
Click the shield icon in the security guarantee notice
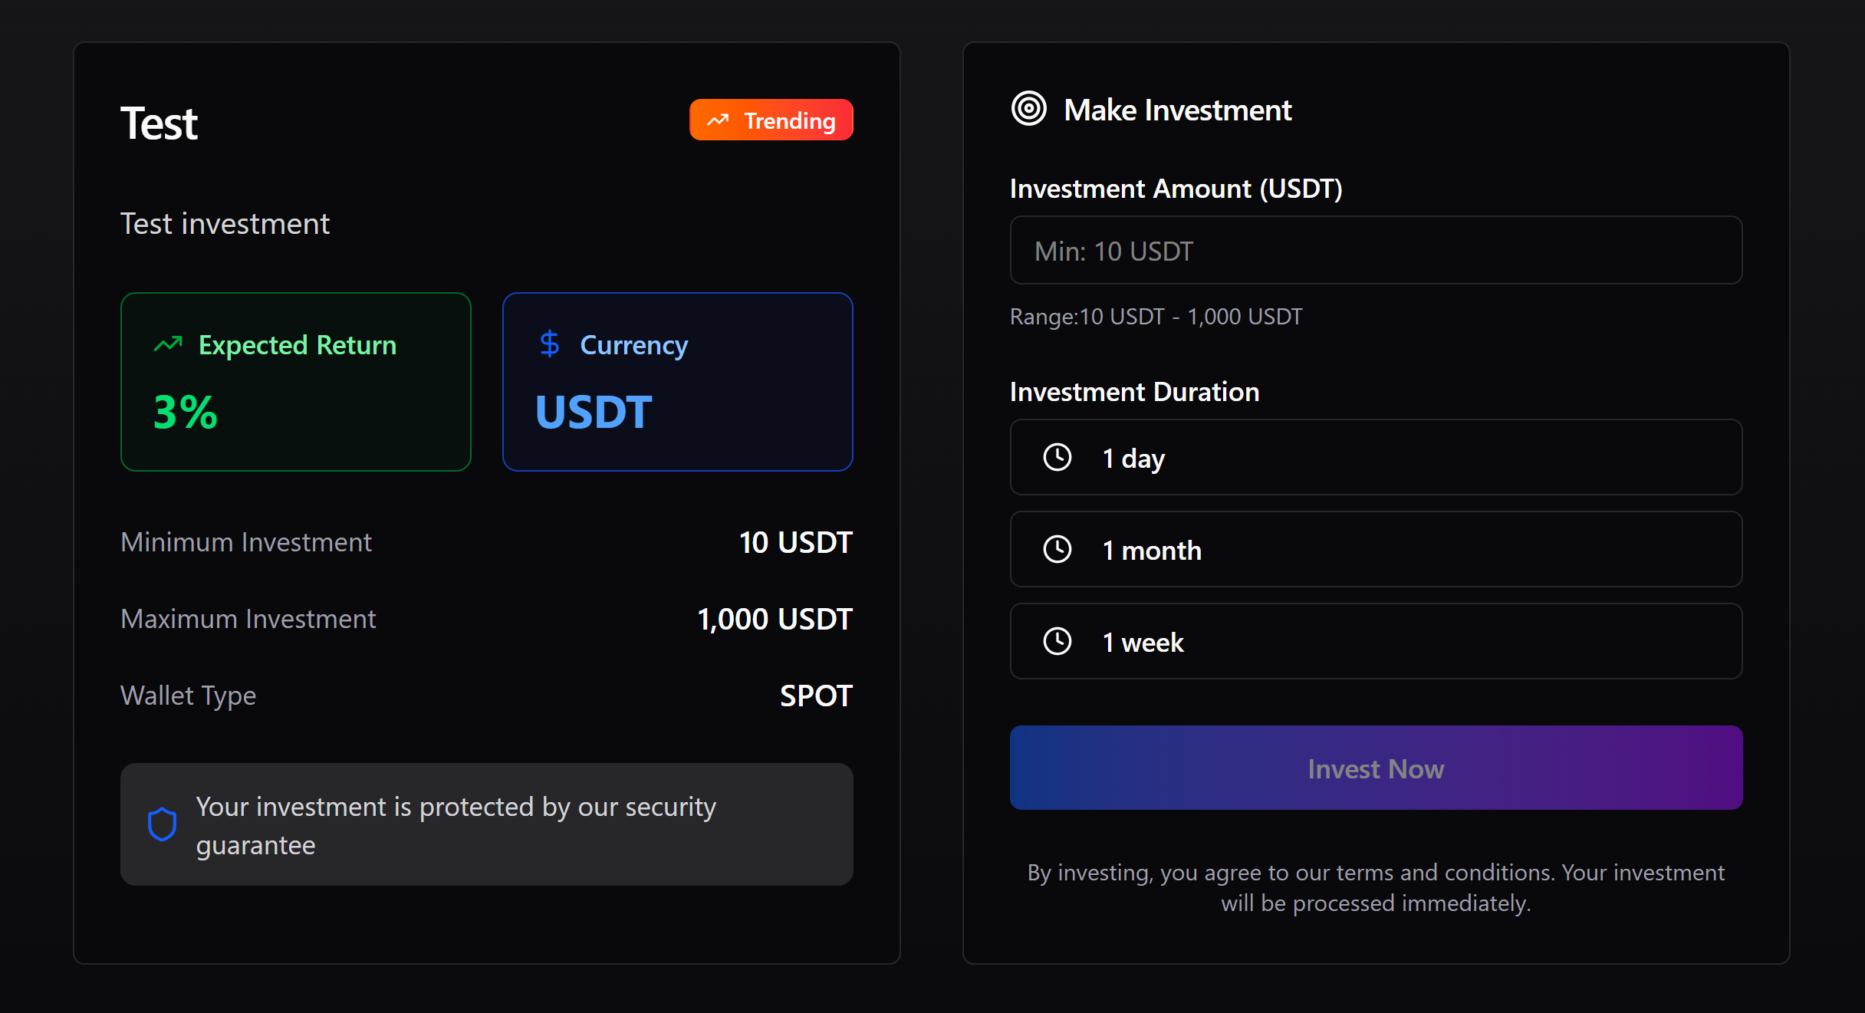162,824
